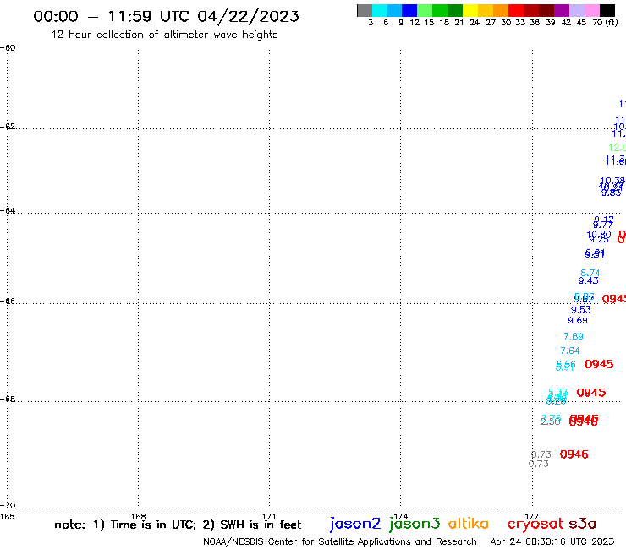
Task: Click the green 12.0 wave height value
Action: [617, 148]
